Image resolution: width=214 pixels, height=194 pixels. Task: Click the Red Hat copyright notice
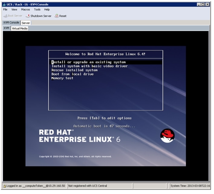pyautogui.click(x=75, y=157)
